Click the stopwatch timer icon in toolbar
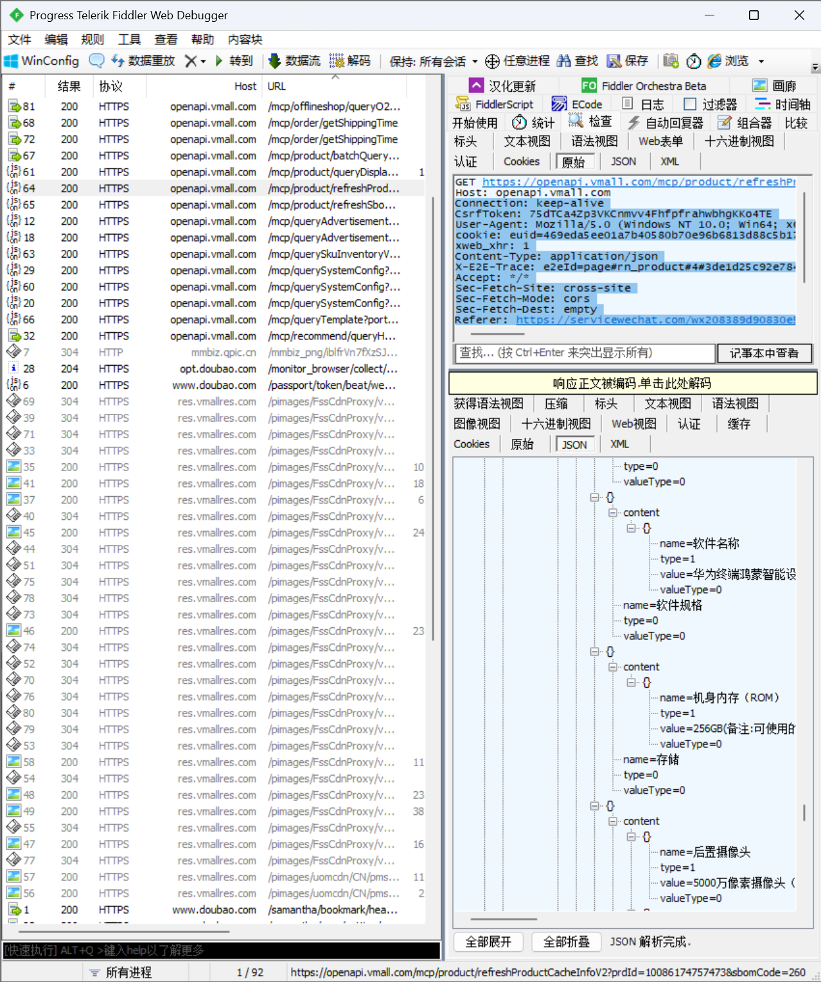Screen dimensions: 821x982 693,61
